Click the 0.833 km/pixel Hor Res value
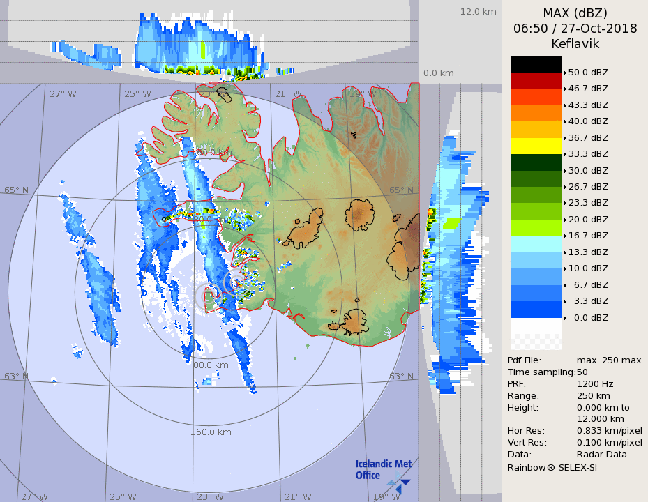The height and width of the screenshot is (502, 648). click(609, 431)
